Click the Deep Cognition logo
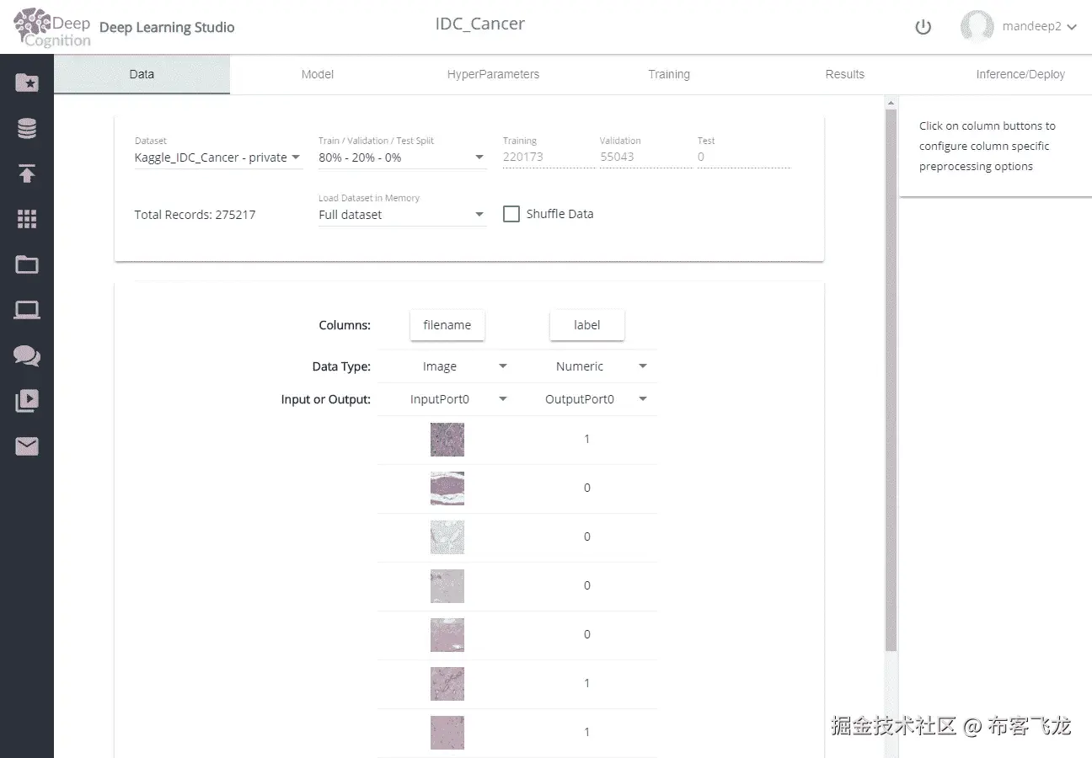1092x758 pixels. [52, 27]
